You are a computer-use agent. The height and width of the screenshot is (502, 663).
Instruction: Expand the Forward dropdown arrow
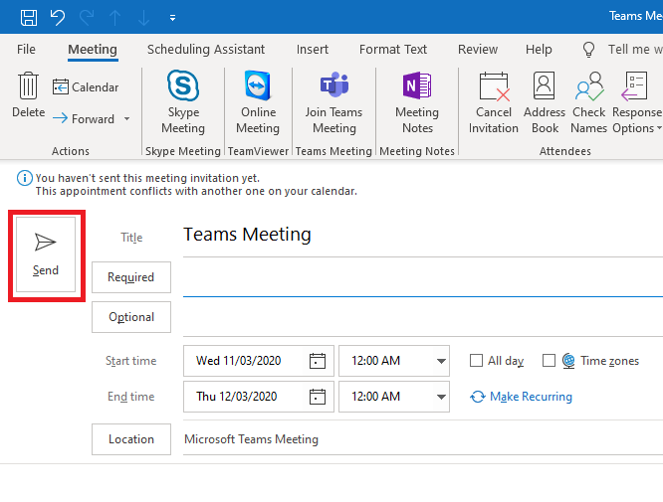126,118
